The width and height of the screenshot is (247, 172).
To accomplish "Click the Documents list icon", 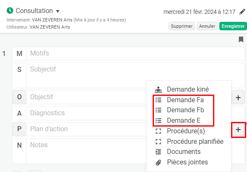I will click(159, 152).
